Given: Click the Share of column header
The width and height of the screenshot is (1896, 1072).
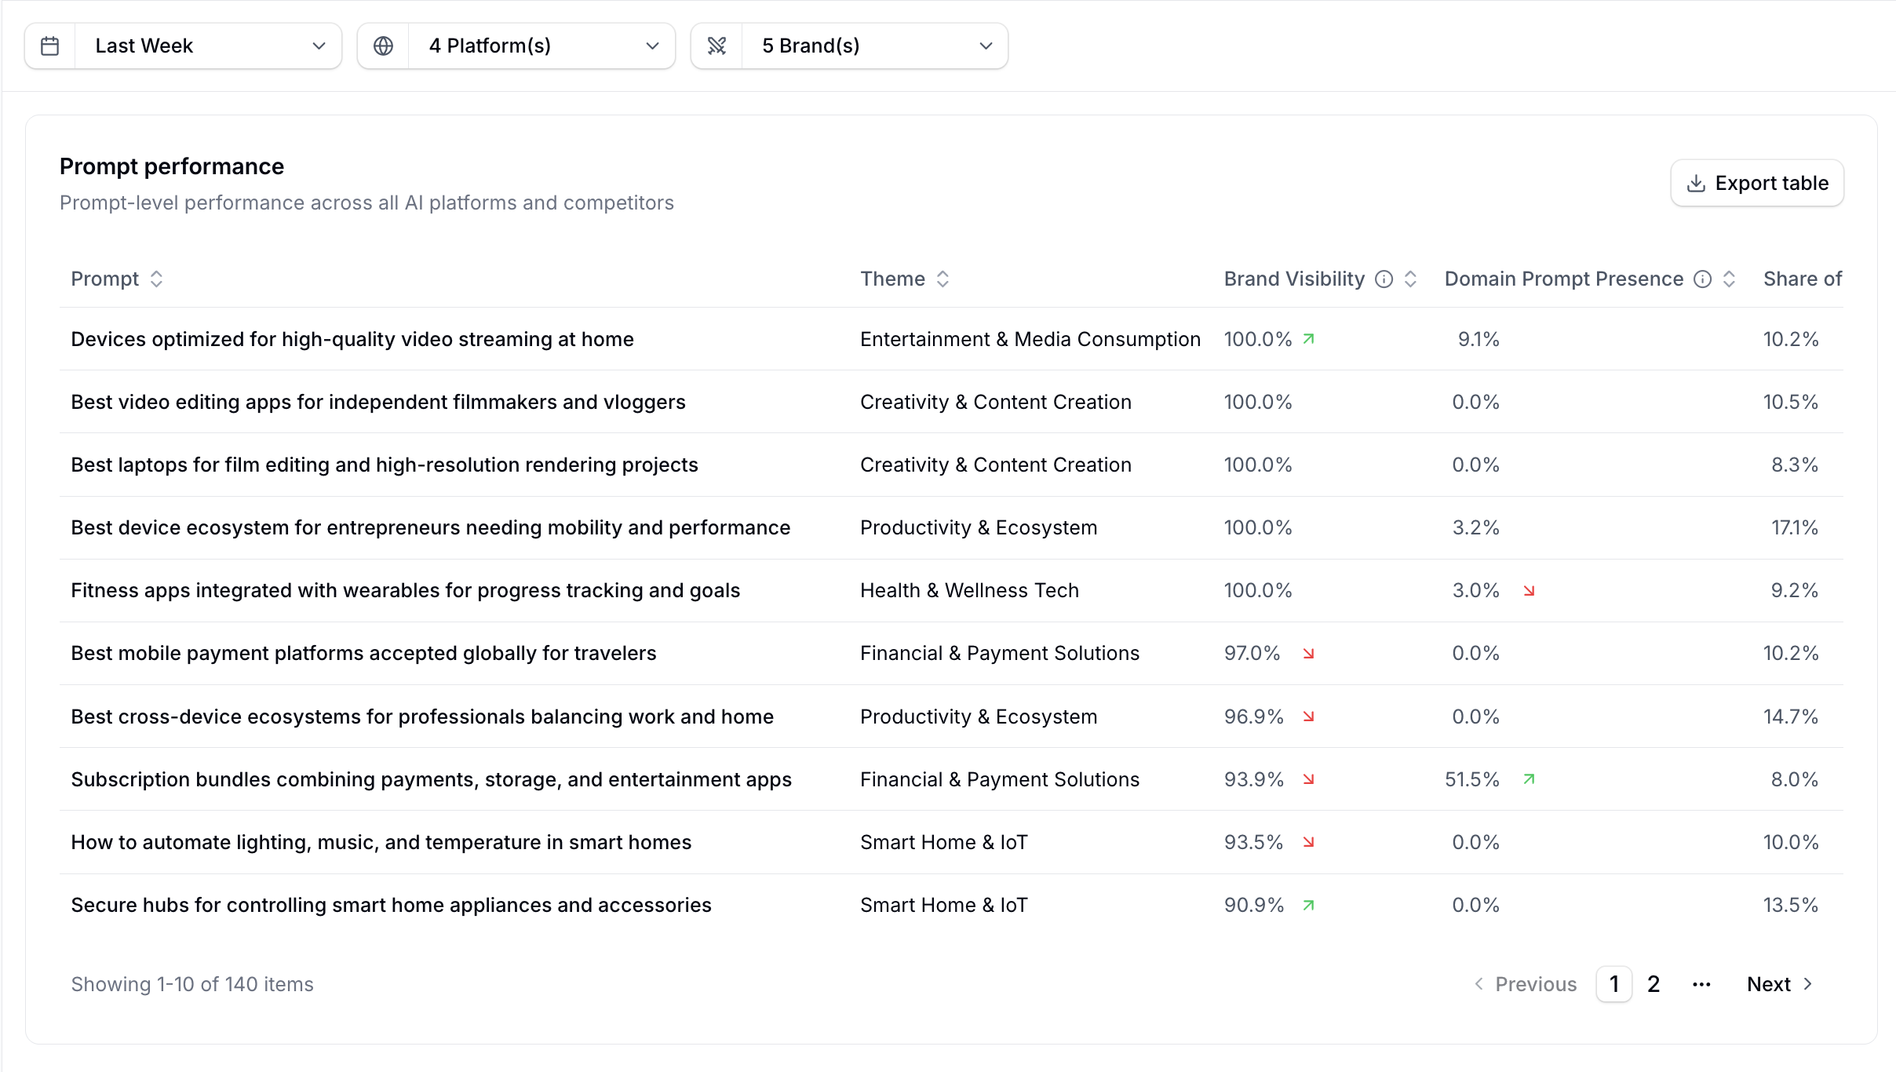Looking at the screenshot, I should point(1803,279).
